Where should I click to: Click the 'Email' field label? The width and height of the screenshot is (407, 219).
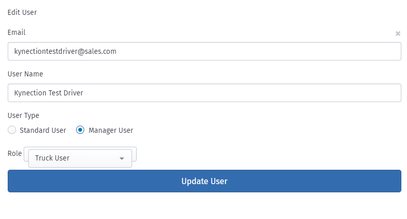pyautogui.click(x=16, y=32)
